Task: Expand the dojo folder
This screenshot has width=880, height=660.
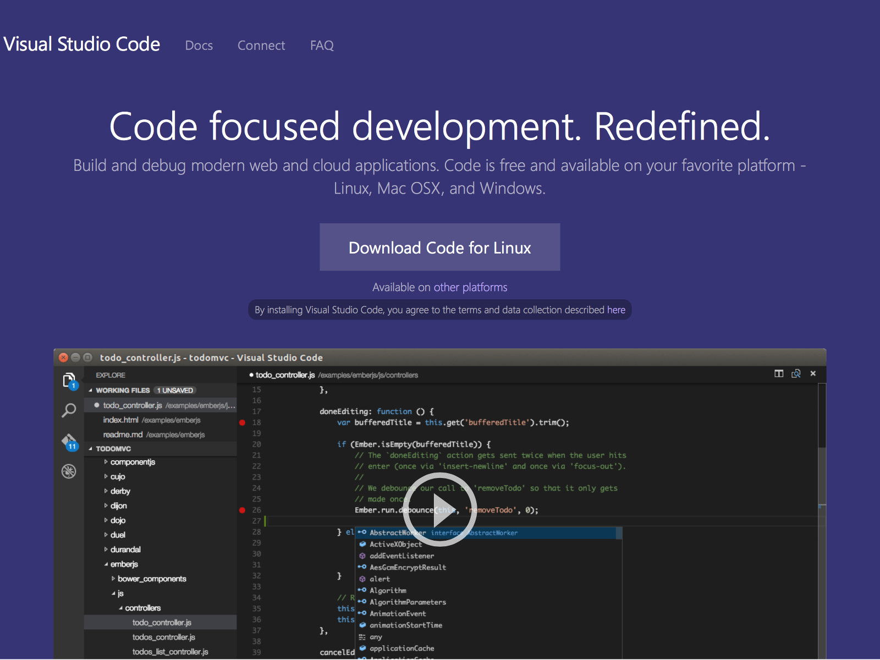Action: (x=106, y=520)
